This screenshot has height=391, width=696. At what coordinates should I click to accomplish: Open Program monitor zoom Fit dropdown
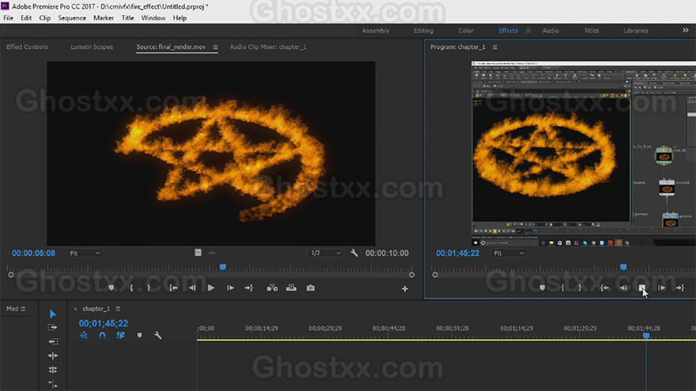point(509,253)
